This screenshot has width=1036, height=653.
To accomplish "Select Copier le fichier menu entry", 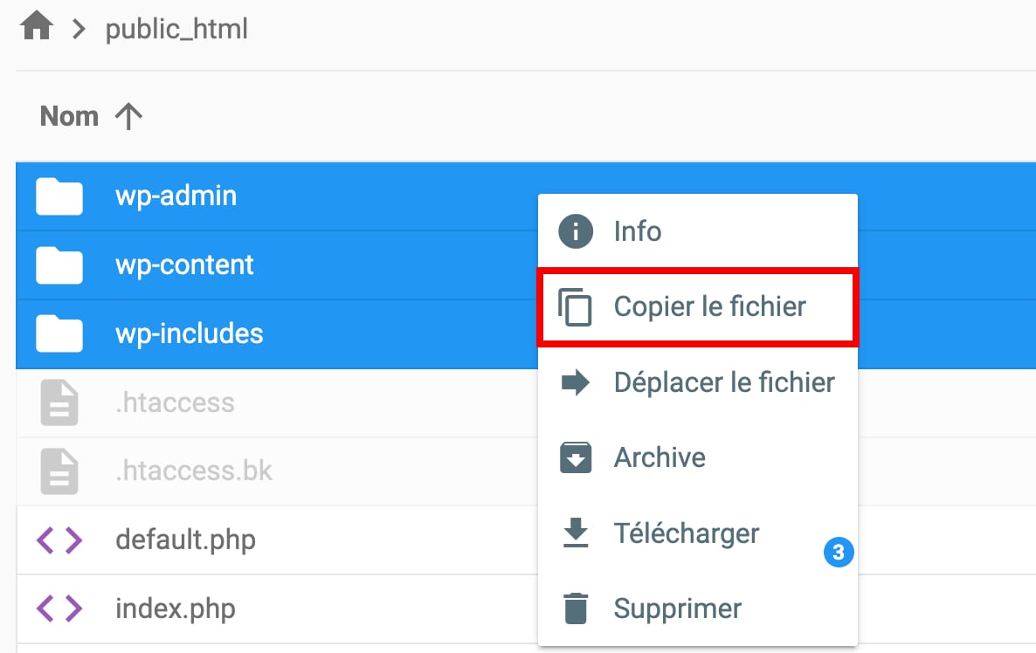I will click(x=709, y=307).
